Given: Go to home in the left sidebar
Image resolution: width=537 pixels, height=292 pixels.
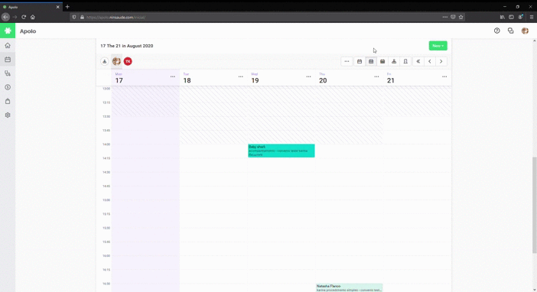Looking at the screenshot, I should 8,46.
